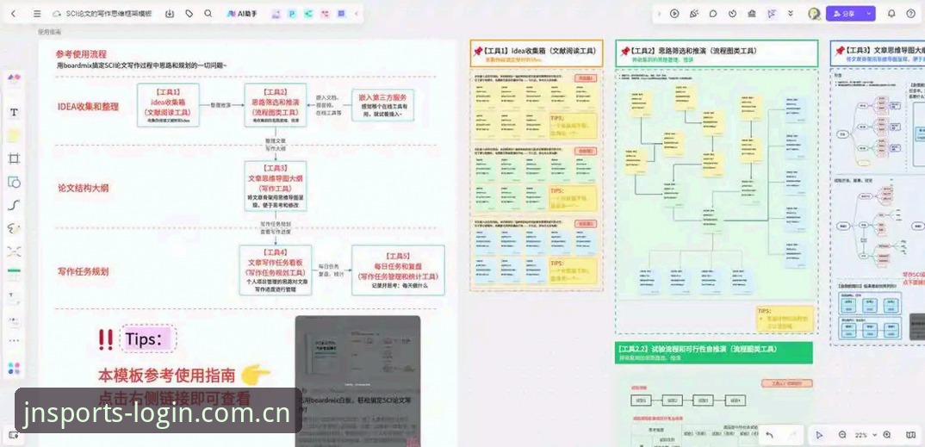Zoom in with the plus magnifier
Viewport: 925px width, 447px height.
click(x=886, y=435)
